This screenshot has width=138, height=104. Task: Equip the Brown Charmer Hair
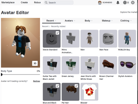pos(108,65)
